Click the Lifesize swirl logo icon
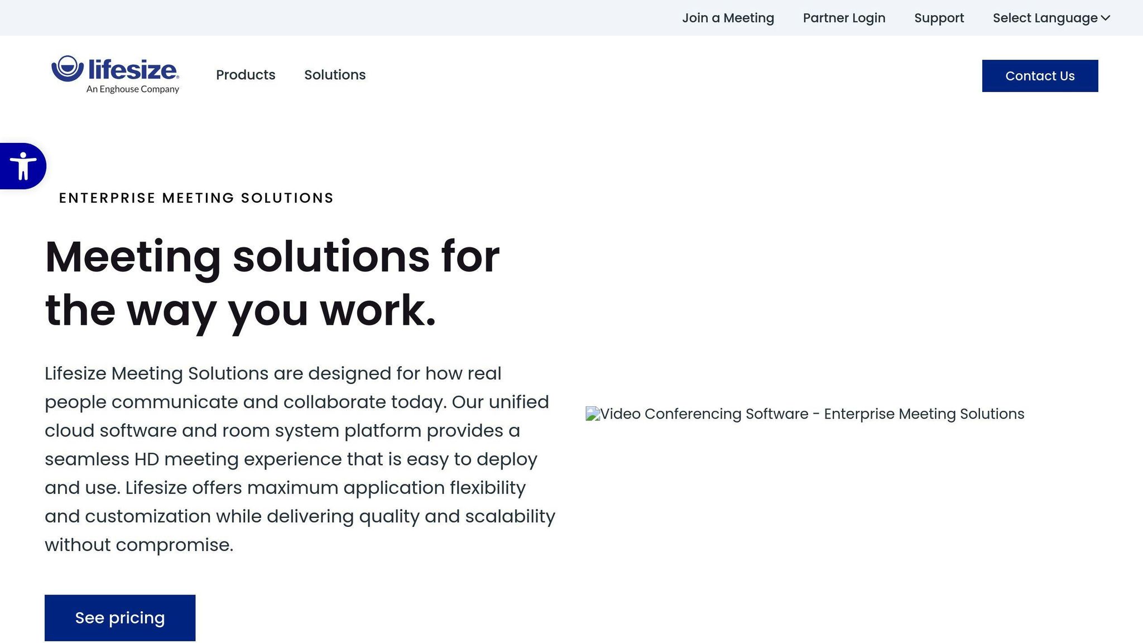This screenshot has height=643, width=1143. tap(68, 69)
